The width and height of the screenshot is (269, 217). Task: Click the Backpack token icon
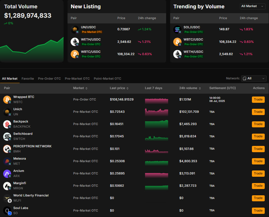tap(7, 124)
